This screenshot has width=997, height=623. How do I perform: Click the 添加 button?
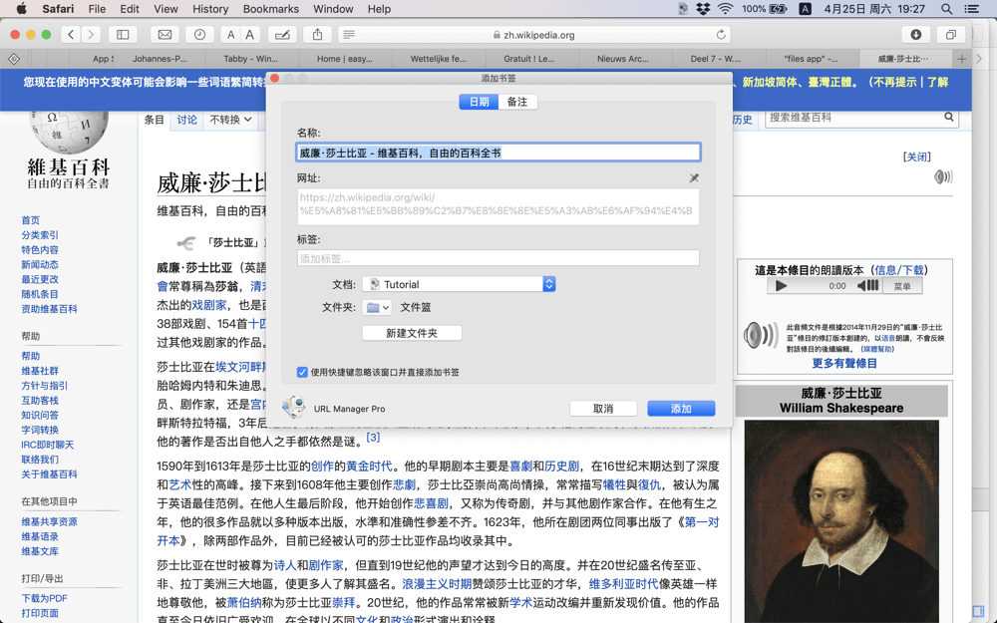(681, 408)
